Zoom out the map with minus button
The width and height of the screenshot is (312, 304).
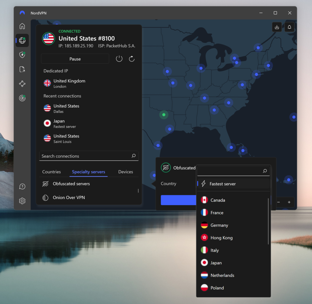[278, 202]
